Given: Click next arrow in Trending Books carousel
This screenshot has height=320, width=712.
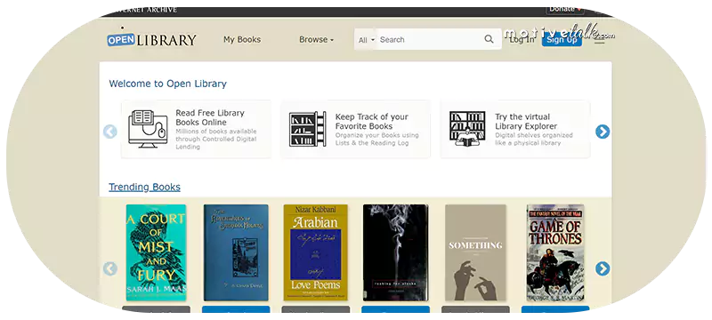Looking at the screenshot, I should coord(603,268).
